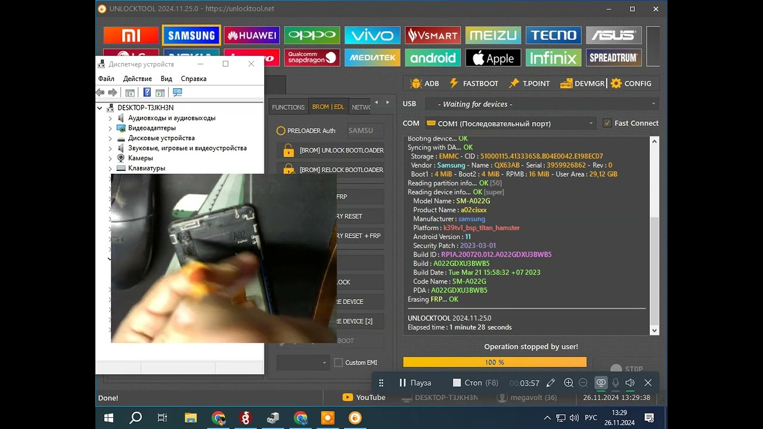Toggle the Fast Connect checkbox
The width and height of the screenshot is (763, 429).
(607, 123)
